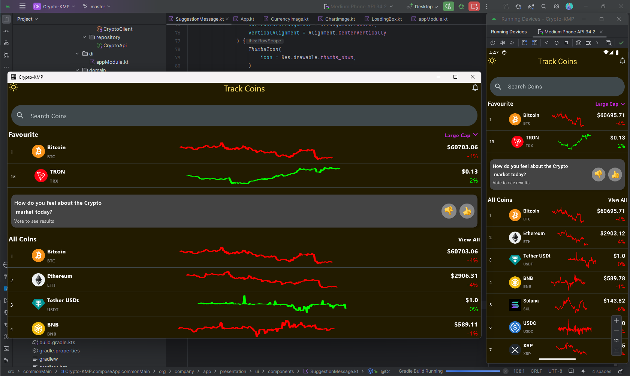Open Solana row in emulator app

(557, 305)
